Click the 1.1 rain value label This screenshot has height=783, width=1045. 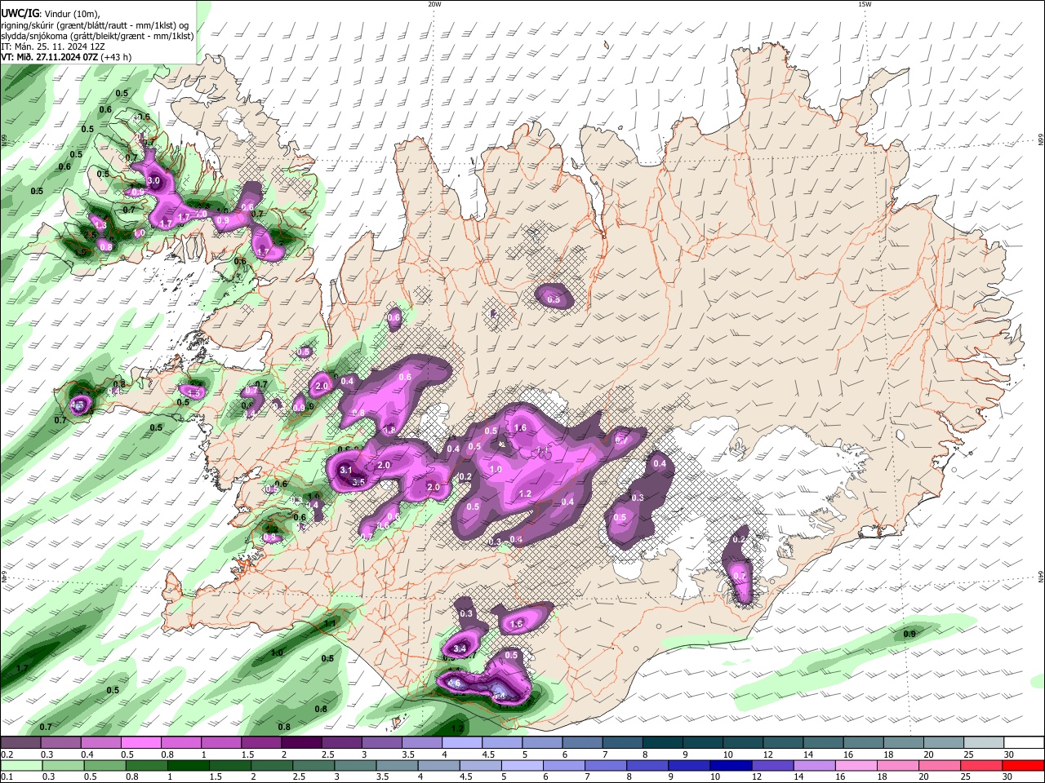[x=331, y=623]
